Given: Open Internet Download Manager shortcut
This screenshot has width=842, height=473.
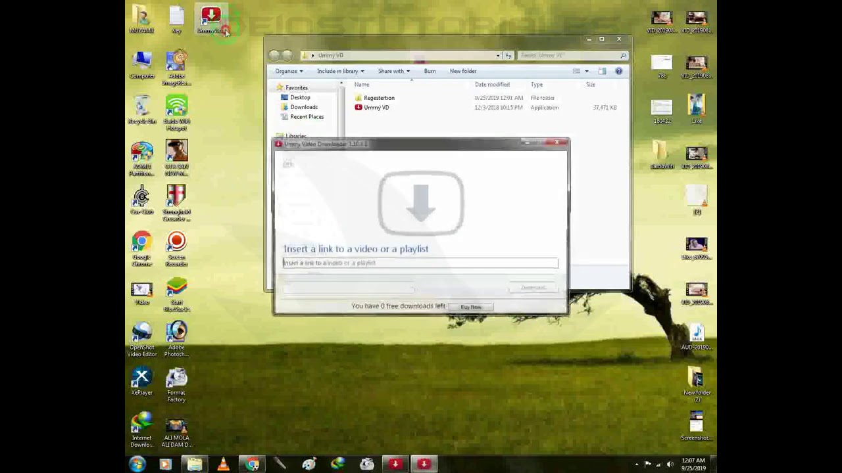Looking at the screenshot, I should (x=141, y=431).
